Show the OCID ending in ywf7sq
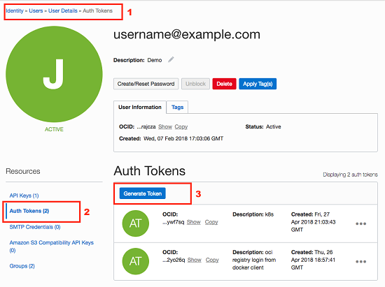This screenshot has width=385, height=287. (x=193, y=222)
